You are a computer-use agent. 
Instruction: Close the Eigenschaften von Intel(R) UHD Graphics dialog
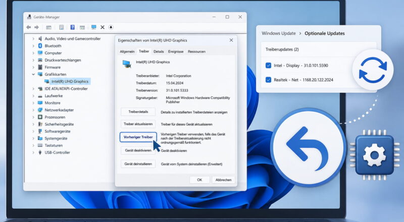[x=231, y=40]
